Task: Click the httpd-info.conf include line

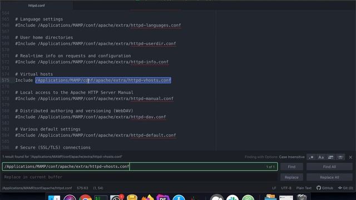Action: [x=92, y=62]
